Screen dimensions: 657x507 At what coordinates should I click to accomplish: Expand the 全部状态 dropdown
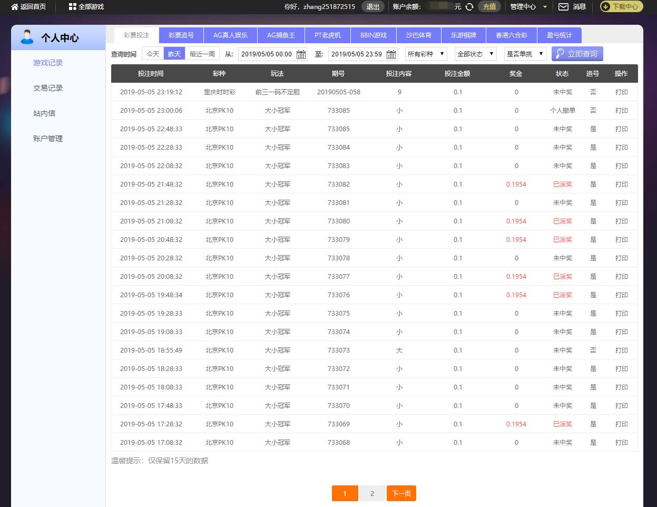tap(476, 54)
